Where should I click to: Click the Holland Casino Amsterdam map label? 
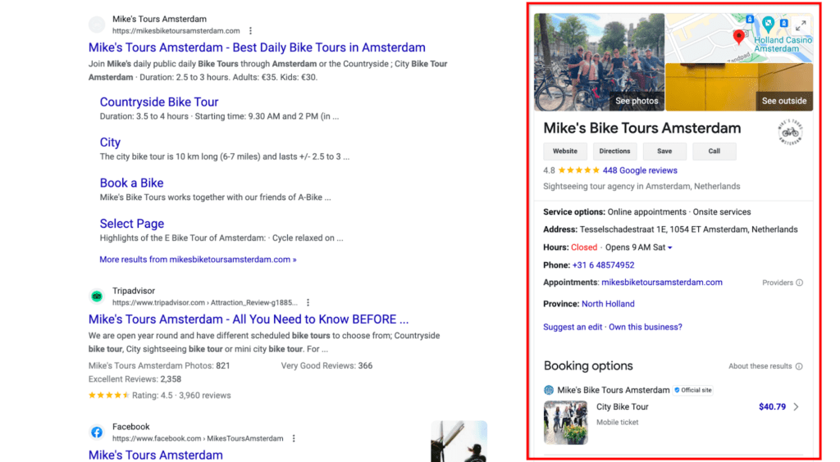point(783,44)
